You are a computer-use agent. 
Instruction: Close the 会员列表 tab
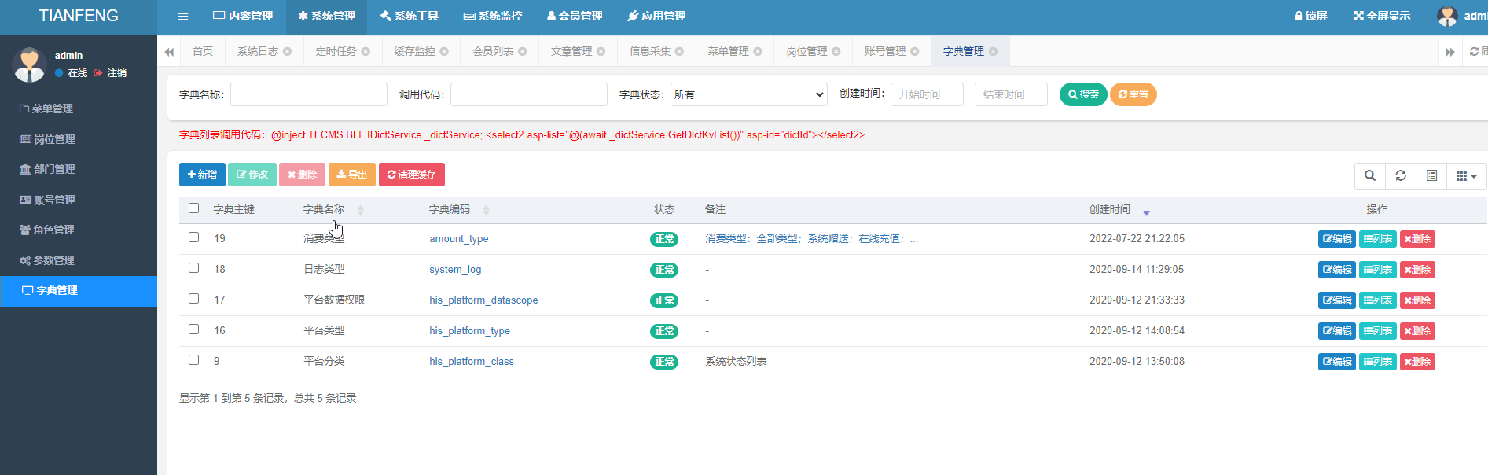coord(523,52)
